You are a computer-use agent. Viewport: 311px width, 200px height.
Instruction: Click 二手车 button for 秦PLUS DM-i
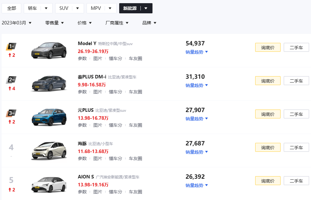pos(296,81)
